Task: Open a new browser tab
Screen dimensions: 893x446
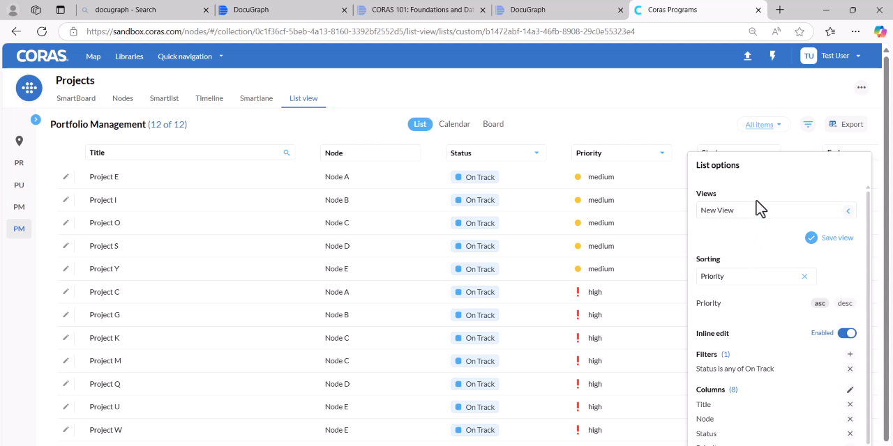Action: click(x=780, y=10)
